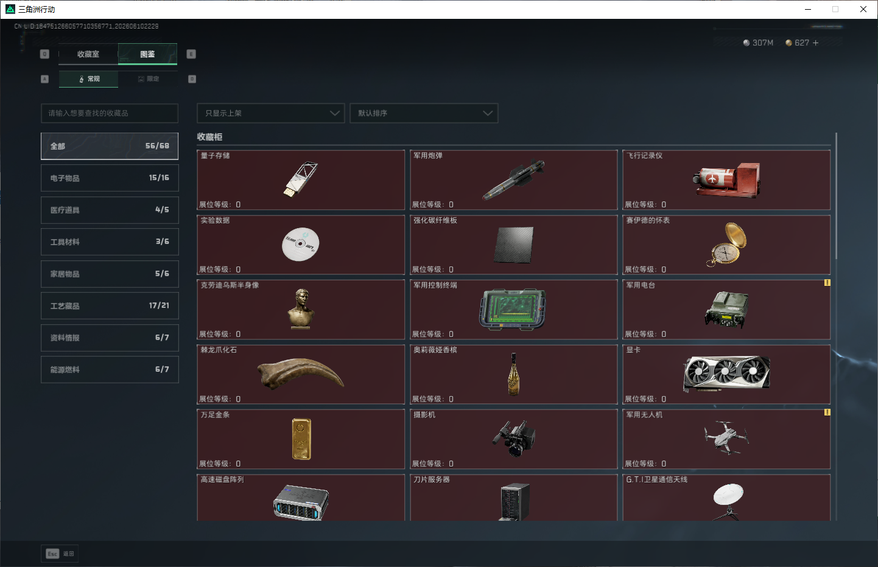Click the 军用无人机 drone item
This screenshot has height=567, width=878.
click(726, 439)
